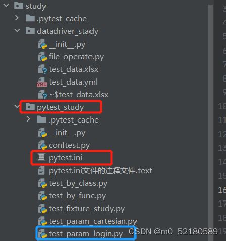226x241 pixels.
Task: Click the text file icon of the pytest.ini comment file
Action: 41,170
